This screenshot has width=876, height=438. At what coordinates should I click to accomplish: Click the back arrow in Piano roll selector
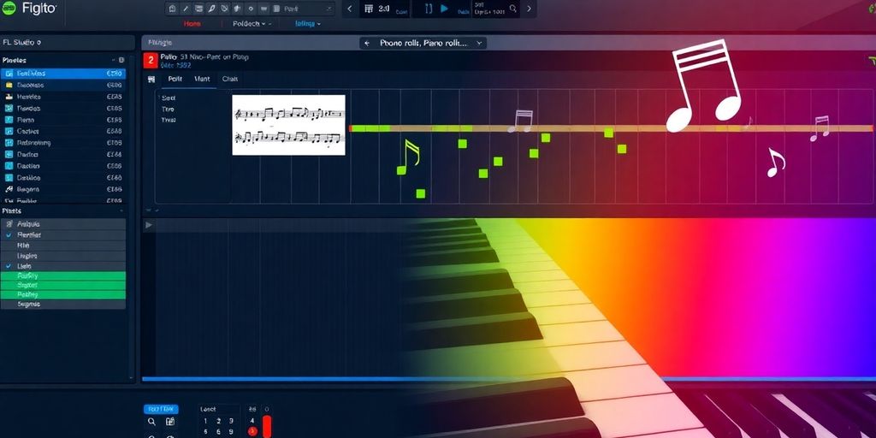click(367, 42)
